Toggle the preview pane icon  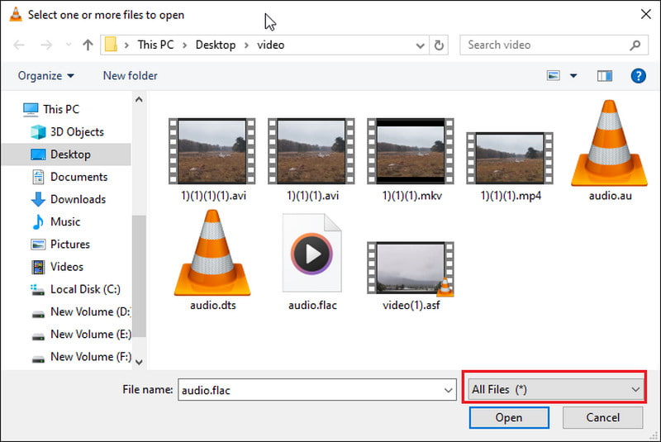(605, 76)
